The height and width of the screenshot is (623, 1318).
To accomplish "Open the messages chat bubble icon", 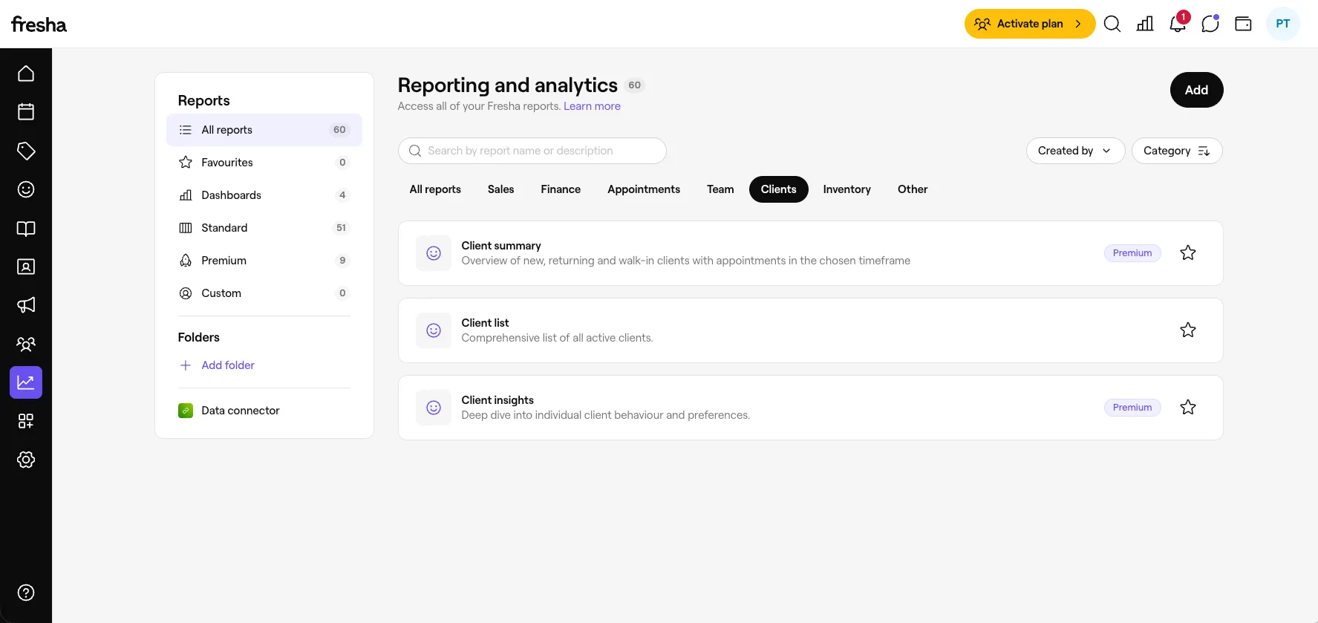I will tap(1210, 24).
